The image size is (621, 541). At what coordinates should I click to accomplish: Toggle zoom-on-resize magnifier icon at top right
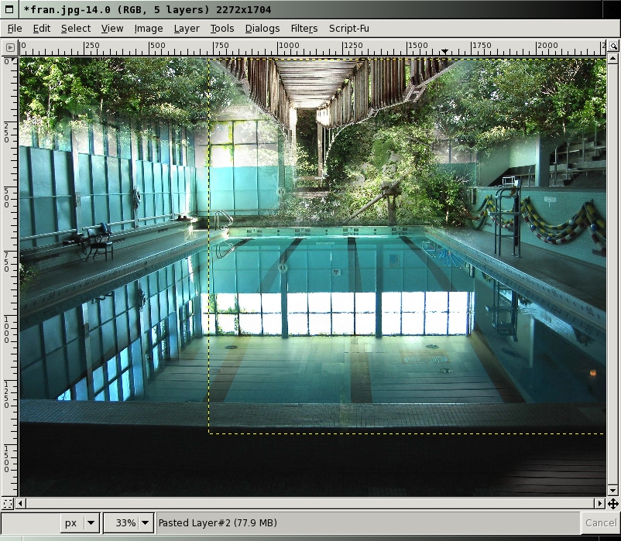coord(613,46)
